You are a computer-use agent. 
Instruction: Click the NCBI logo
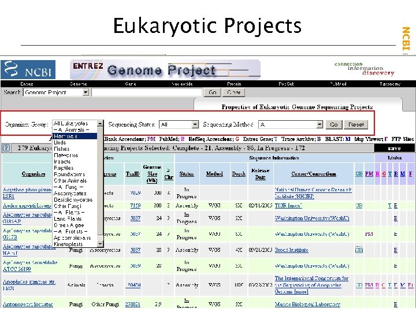(x=28, y=69)
